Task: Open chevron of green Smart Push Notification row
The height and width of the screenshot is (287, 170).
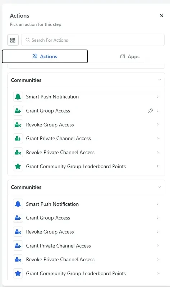Action: [x=158, y=97]
